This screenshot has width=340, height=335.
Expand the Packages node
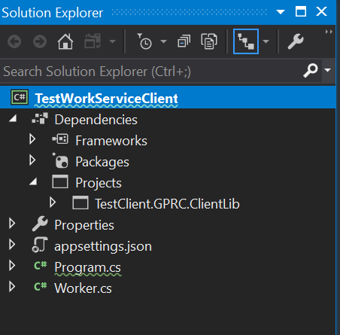pos(32,160)
